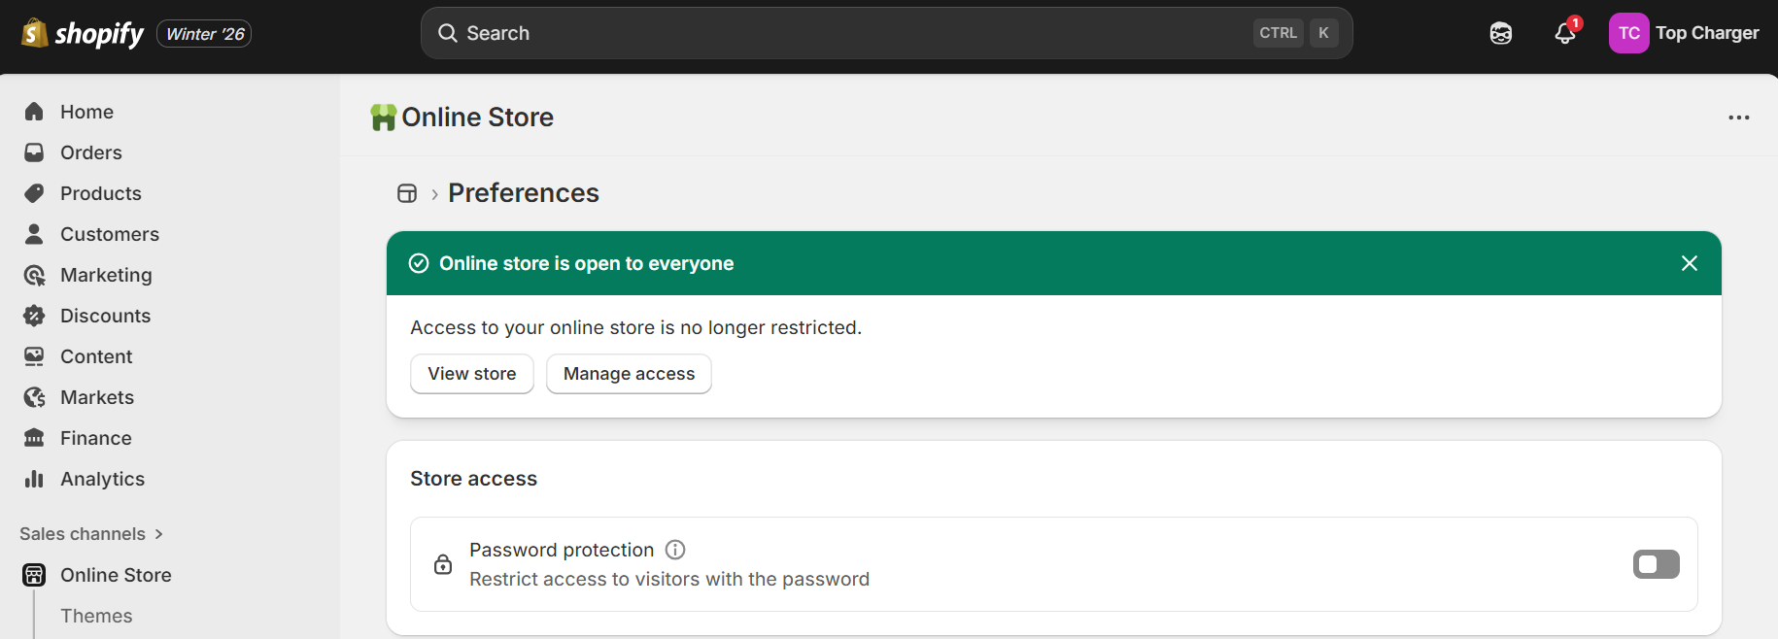Click the Online Store storefront sidebar icon

pos(34,575)
